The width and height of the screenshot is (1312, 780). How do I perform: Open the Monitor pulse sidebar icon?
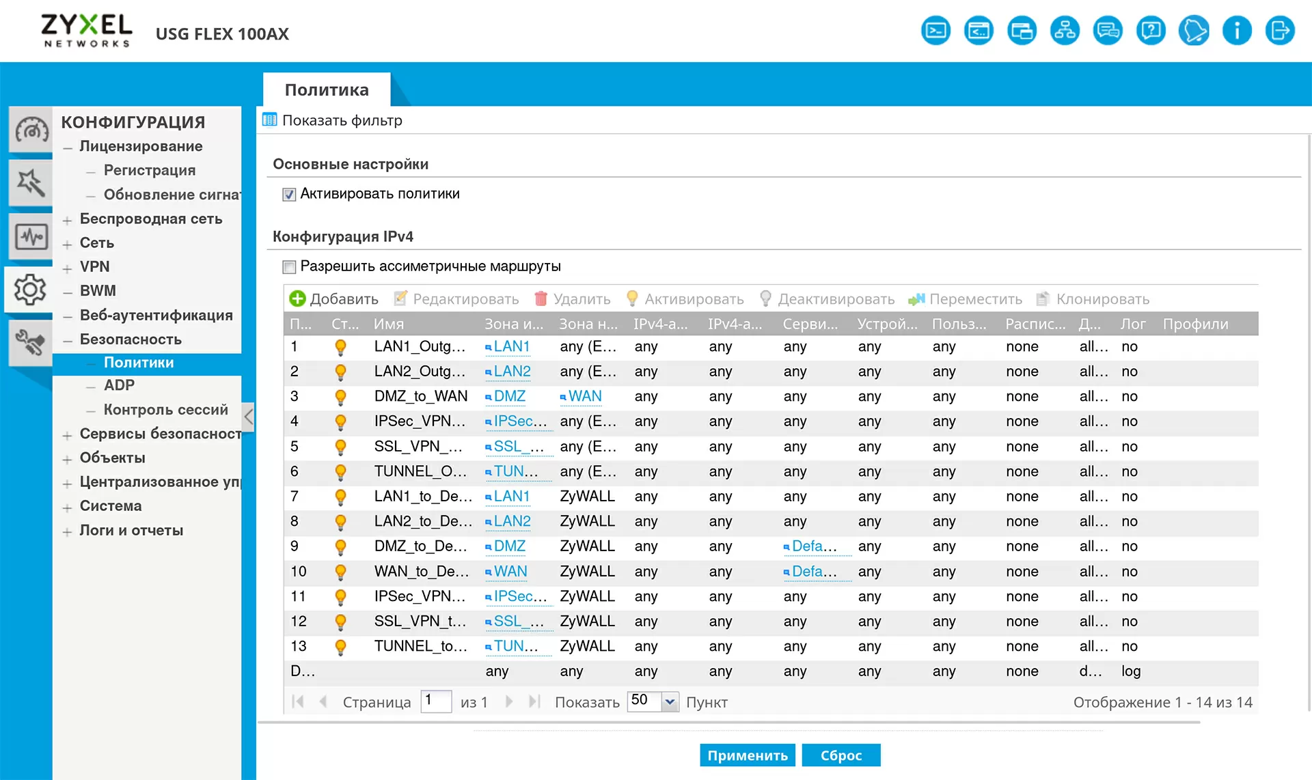(31, 237)
